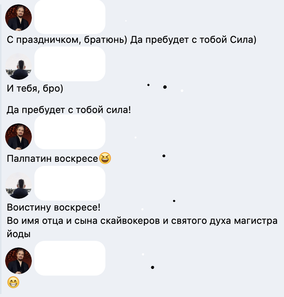Viewport: 284px width, 297px height.
Task: Click the laughing emoji after "Палпатин воскресе"
Action: pos(105,158)
